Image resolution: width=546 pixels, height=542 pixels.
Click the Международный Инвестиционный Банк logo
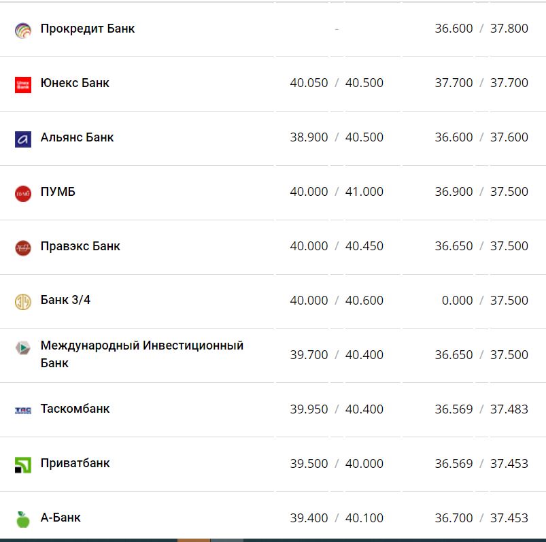point(23,348)
